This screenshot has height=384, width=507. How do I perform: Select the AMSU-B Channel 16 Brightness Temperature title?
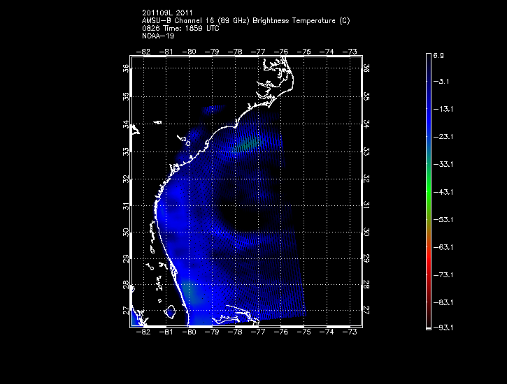coord(245,21)
